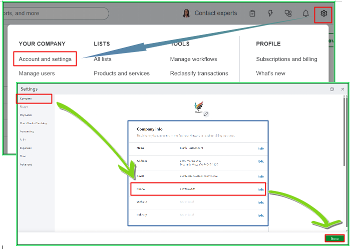Open Account and settings
Screen dimensions: 351x249
(x=45, y=59)
